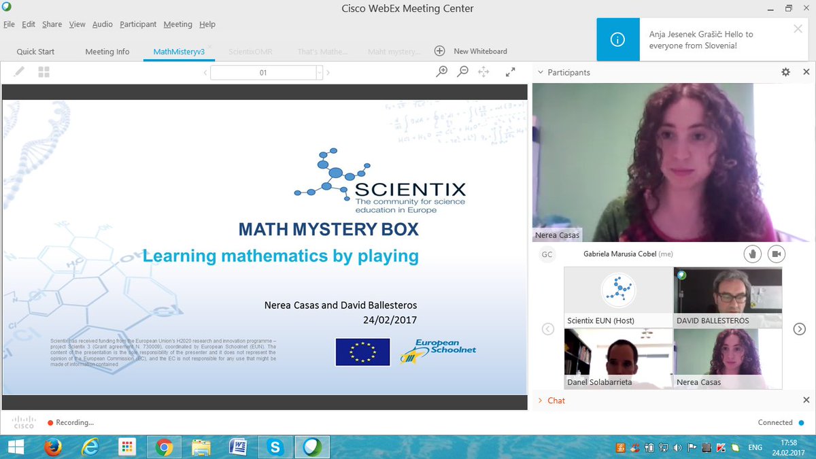
Task: Click the WebEx taskbar button
Action: (x=312, y=447)
